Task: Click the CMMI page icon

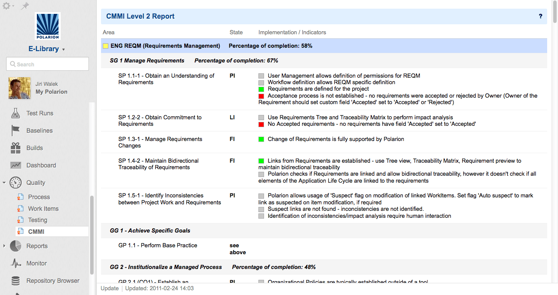Action: coord(20,232)
